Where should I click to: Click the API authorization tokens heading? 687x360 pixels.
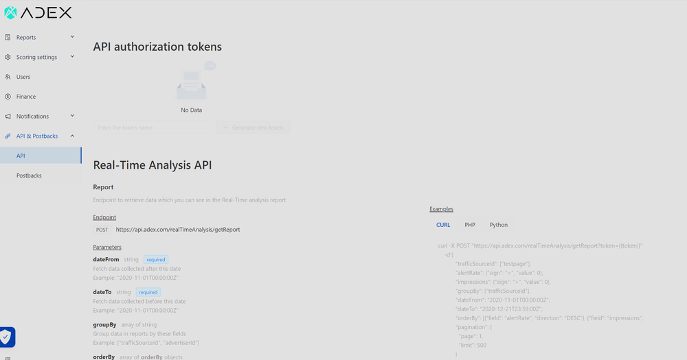(x=157, y=47)
